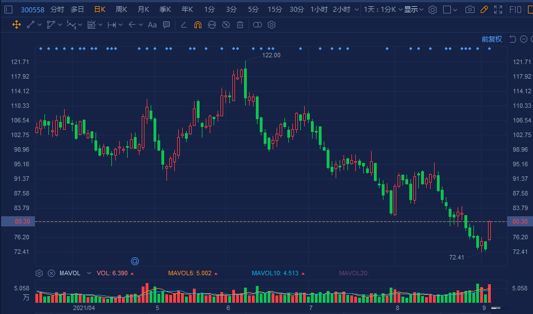Screen dimensions: 533x314
Task: Open the MAVOL indicator settings gear
Action: (39, 274)
